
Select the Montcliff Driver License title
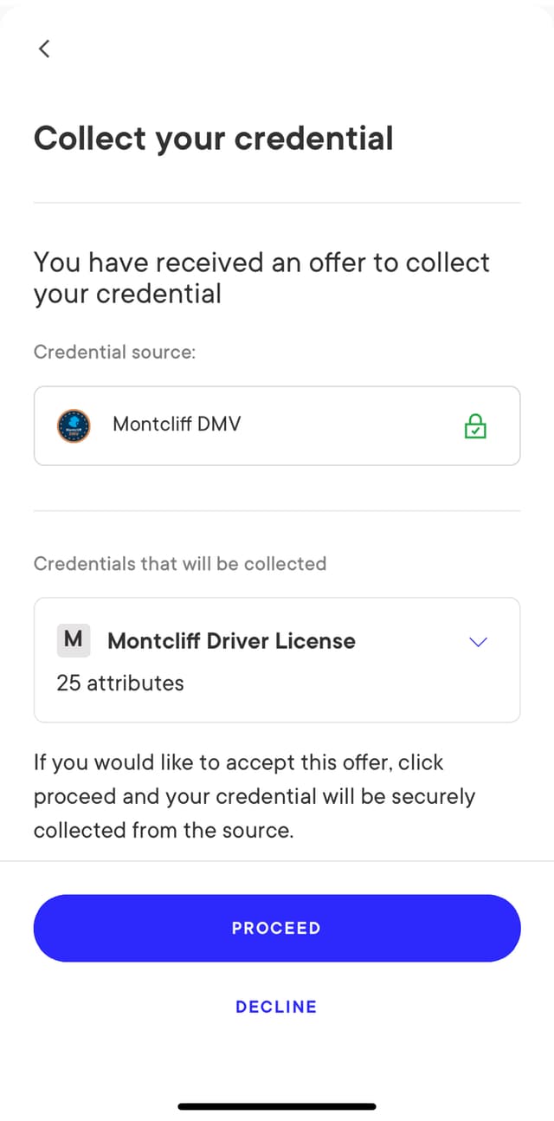pos(231,641)
